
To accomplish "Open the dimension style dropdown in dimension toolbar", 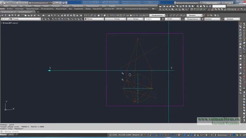I will pyautogui.click(x=157, y=15).
